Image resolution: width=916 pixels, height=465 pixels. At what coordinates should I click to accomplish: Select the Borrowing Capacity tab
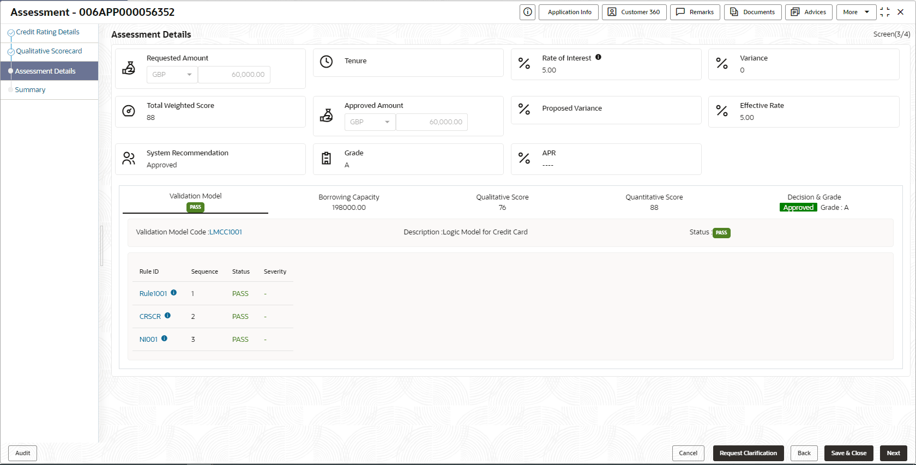pos(349,202)
